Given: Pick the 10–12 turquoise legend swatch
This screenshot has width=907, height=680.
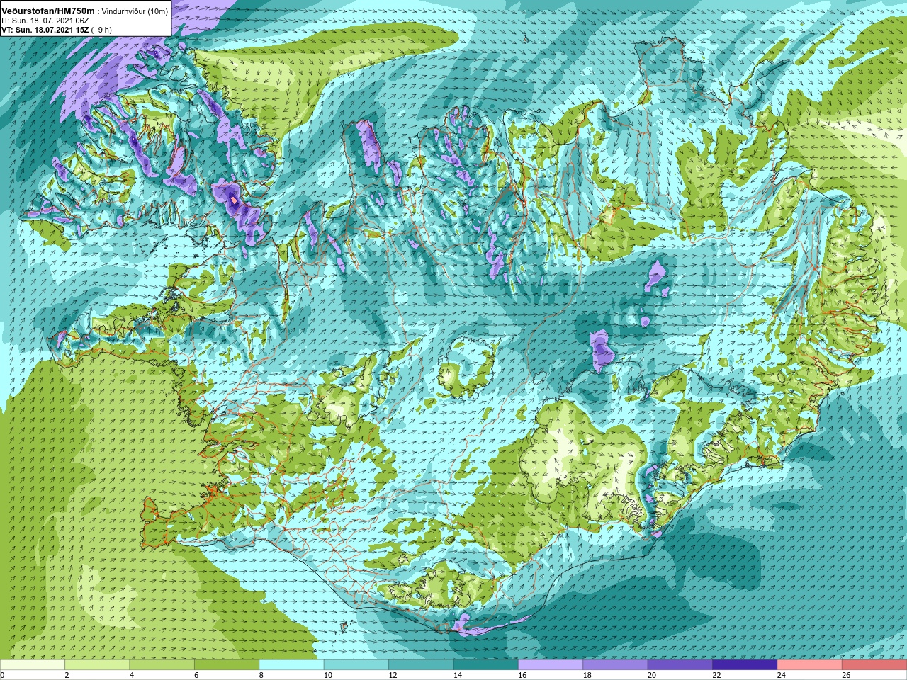Looking at the screenshot, I should coord(356,665).
